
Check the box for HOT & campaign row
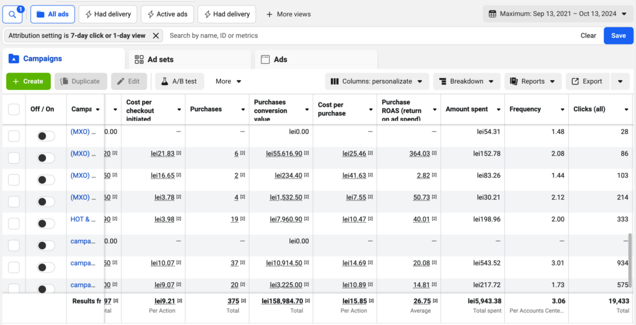point(14,224)
